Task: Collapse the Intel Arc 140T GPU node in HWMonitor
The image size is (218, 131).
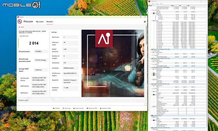Action: tap(150, 84)
